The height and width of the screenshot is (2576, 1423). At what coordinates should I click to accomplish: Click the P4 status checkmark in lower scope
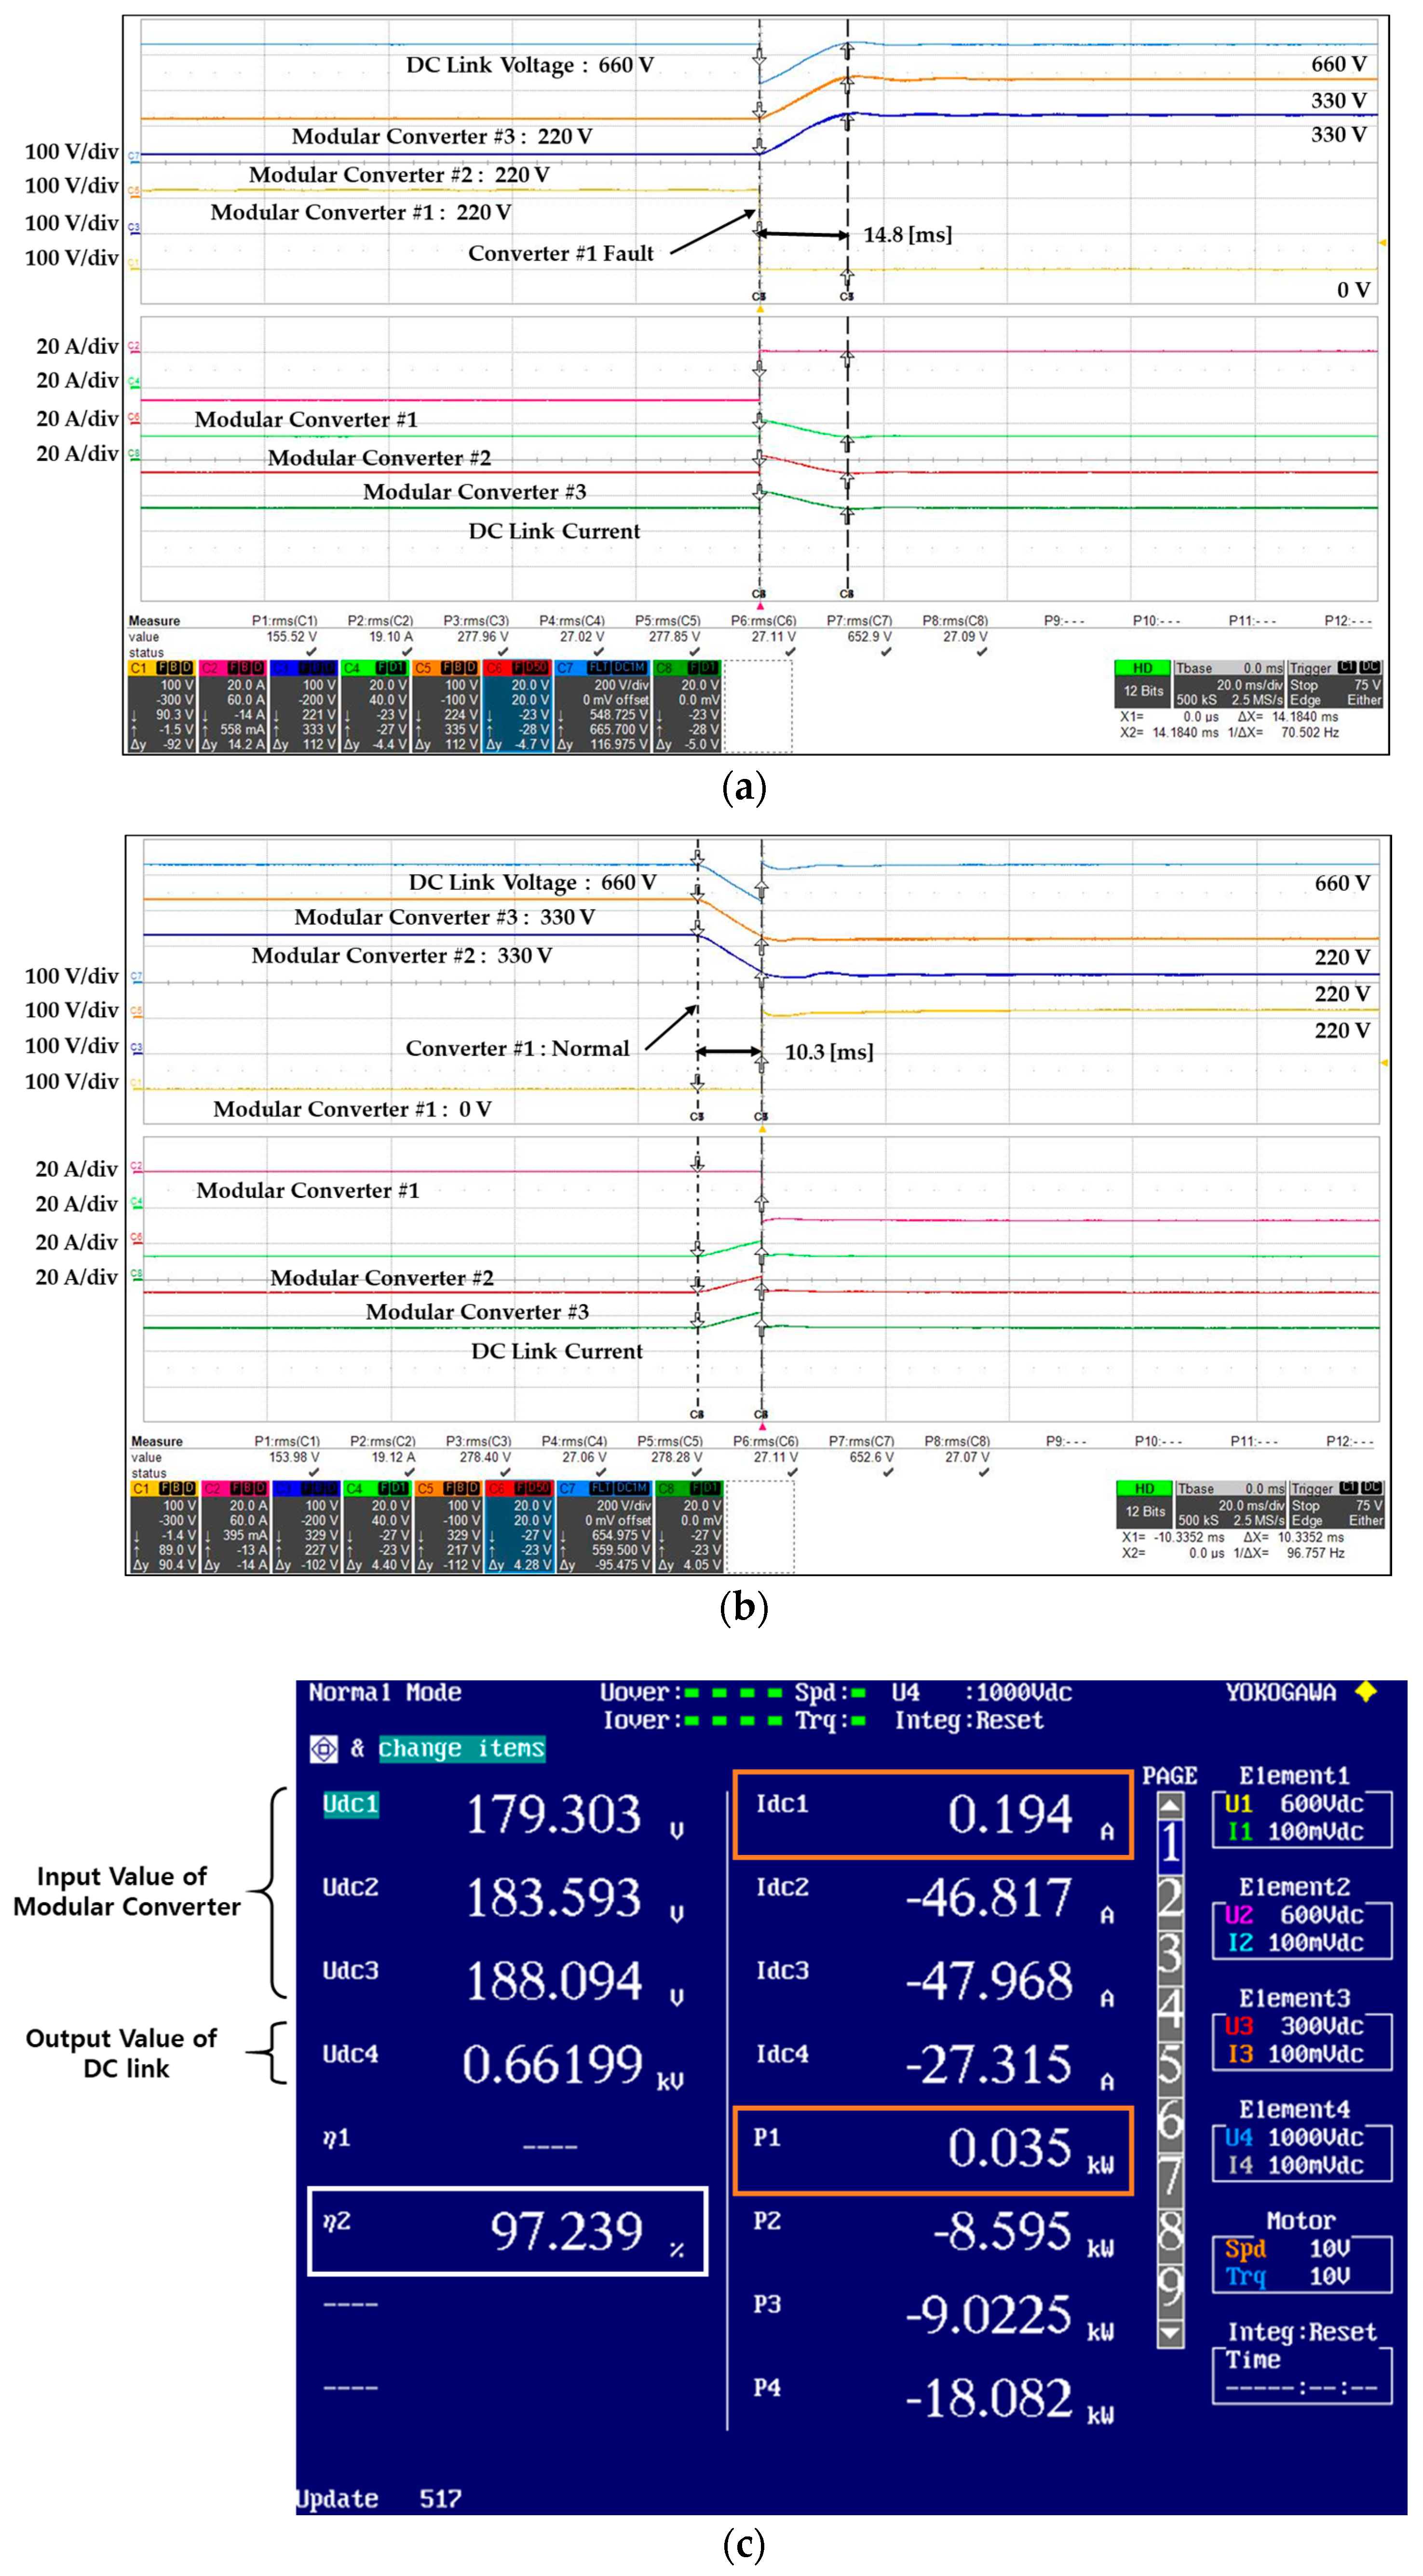[x=600, y=1472]
